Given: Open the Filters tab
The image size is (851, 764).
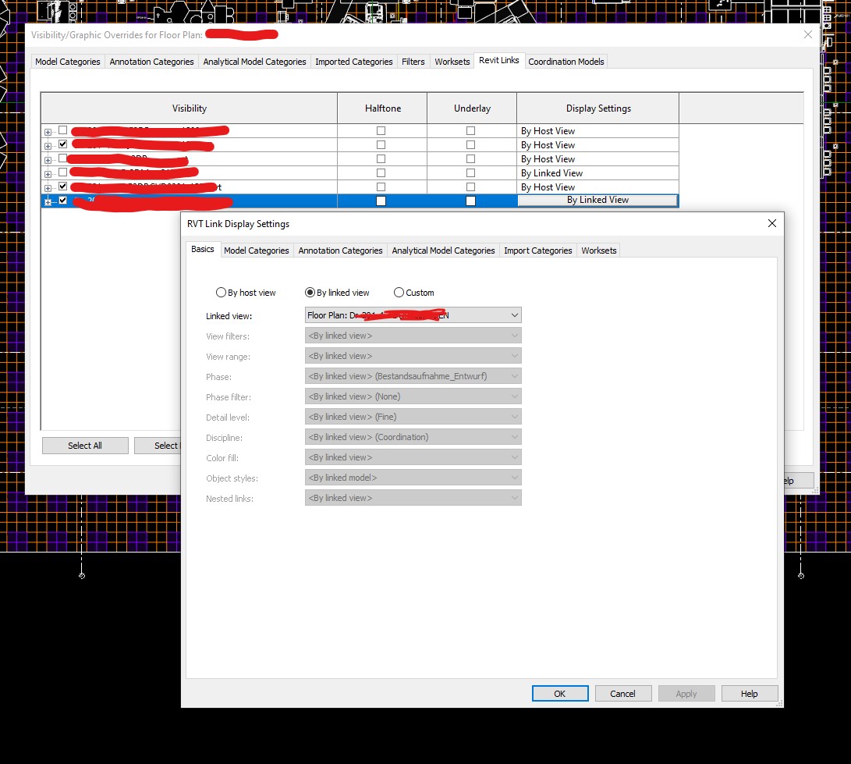Looking at the screenshot, I should (x=413, y=61).
